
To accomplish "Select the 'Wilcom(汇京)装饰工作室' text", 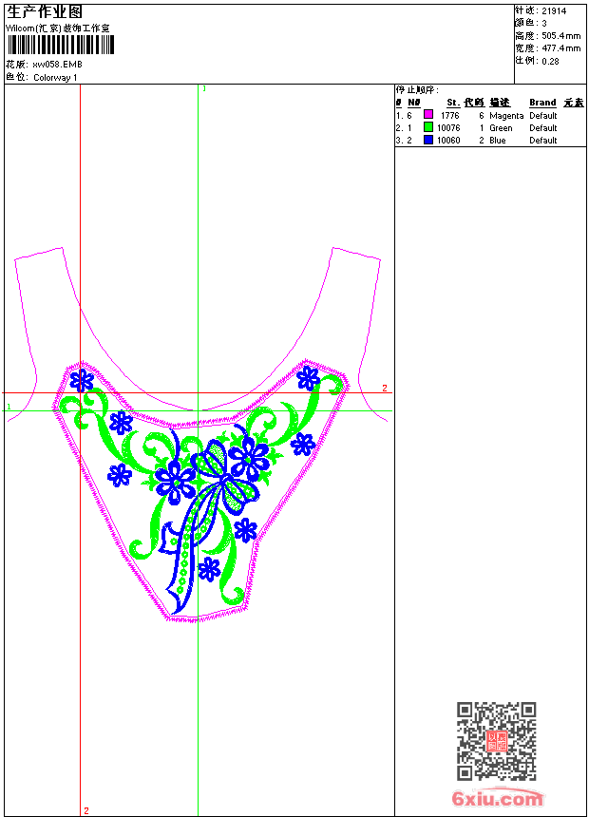I will [58, 28].
